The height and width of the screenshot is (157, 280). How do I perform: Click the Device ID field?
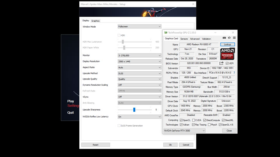point(222,68)
